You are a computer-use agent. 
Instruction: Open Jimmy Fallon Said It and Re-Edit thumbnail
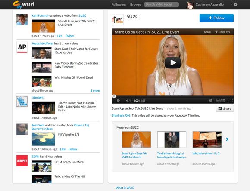(x=44, y=108)
